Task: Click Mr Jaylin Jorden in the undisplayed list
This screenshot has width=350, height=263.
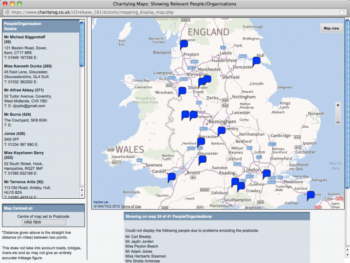Action: pyautogui.click(x=139, y=242)
